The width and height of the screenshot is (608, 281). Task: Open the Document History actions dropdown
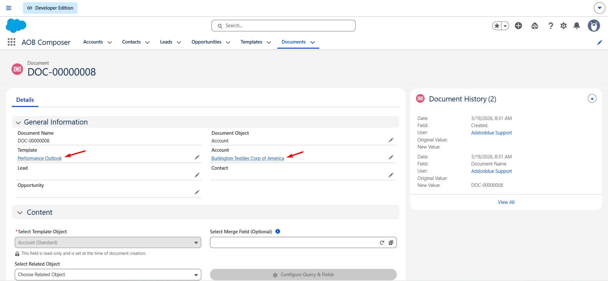point(592,99)
